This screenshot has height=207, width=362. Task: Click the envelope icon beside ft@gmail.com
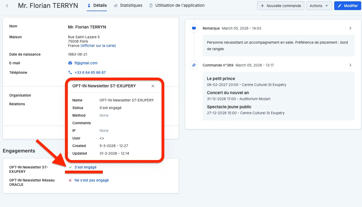pyautogui.click(x=70, y=63)
